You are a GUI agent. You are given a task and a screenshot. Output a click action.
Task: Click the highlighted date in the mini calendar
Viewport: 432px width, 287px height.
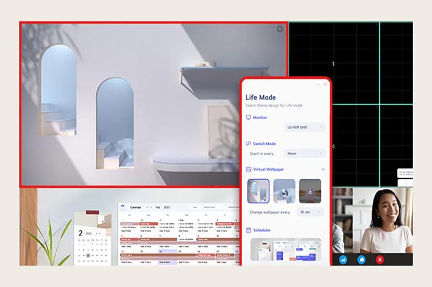pyautogui.click(x=88, y=255)
